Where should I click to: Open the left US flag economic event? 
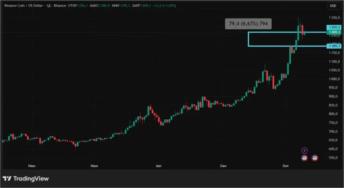point(305,158)
